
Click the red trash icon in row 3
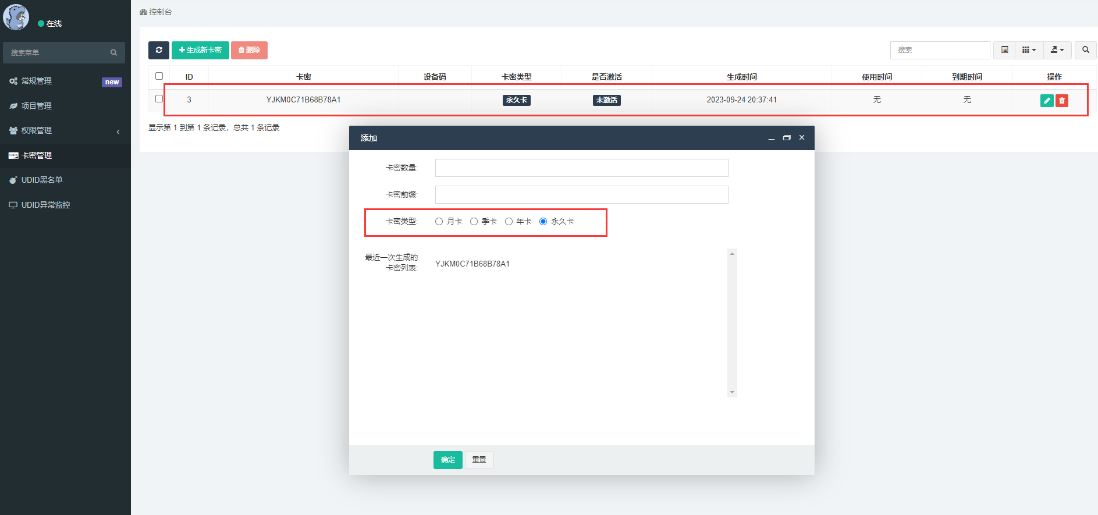(x=1062, y=101)
